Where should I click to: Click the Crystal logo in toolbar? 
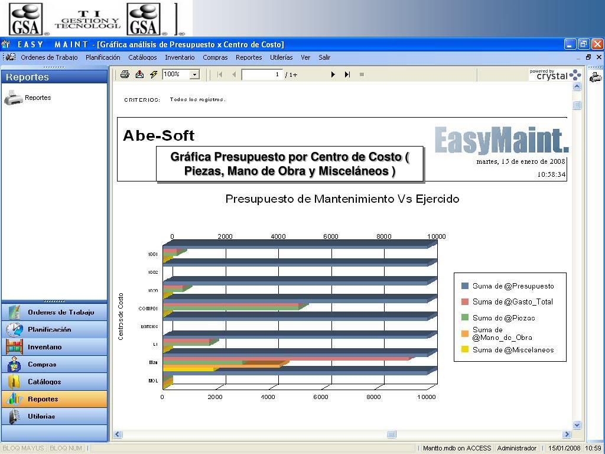pyautogui.click(x=555, y=74)
